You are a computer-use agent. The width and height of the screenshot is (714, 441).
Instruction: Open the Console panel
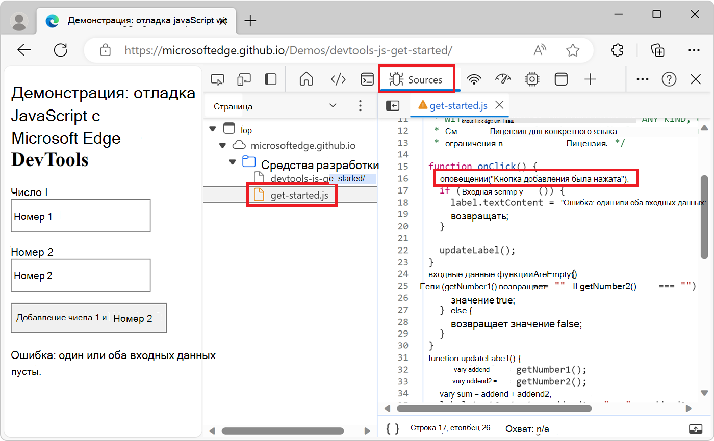pos(367,79)
